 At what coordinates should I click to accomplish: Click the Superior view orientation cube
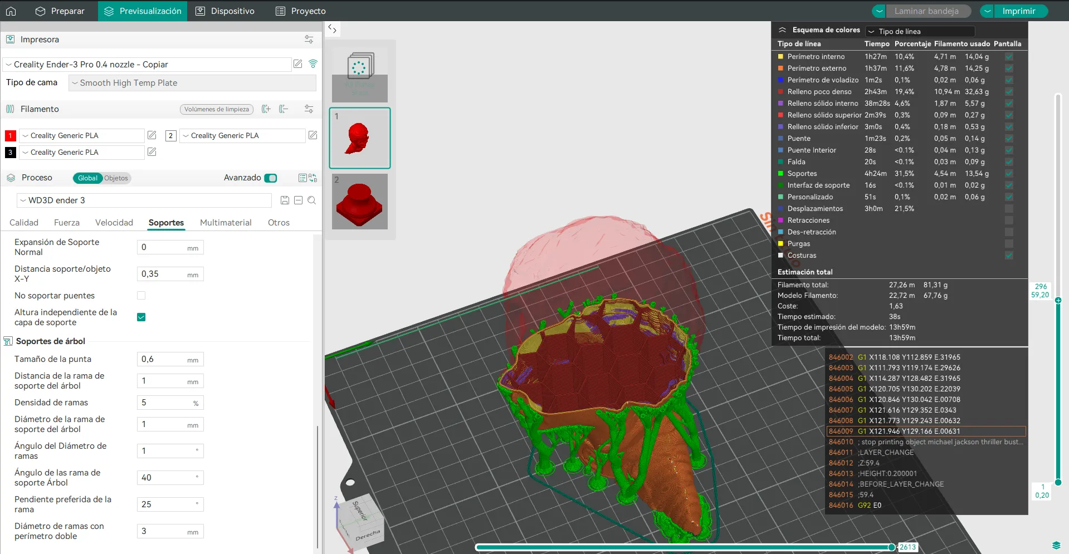[360, 510]
